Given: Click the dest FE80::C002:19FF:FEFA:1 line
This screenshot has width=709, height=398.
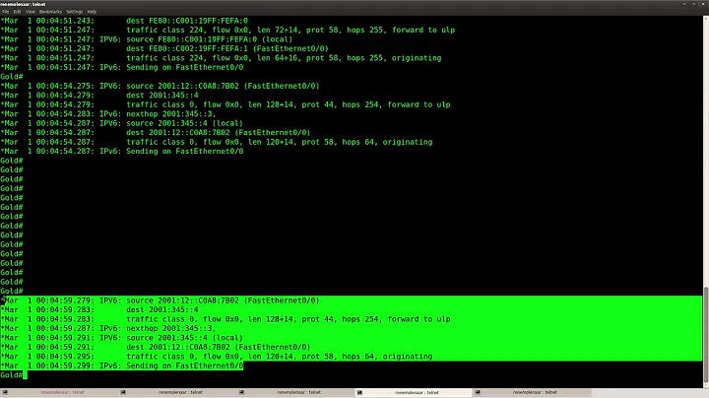Looking at the screenshot, I should [164, 49].
